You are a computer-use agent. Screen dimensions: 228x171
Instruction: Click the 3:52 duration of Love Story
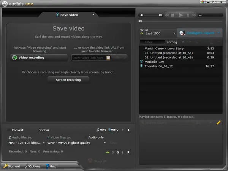click(211, 49)
